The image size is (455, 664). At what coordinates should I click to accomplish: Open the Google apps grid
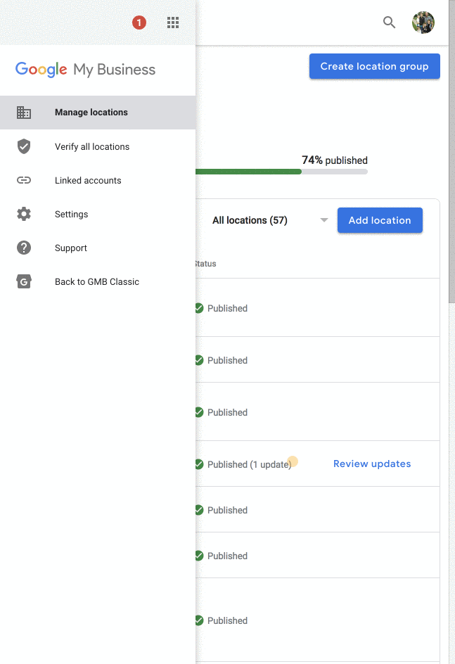(173, 23)
